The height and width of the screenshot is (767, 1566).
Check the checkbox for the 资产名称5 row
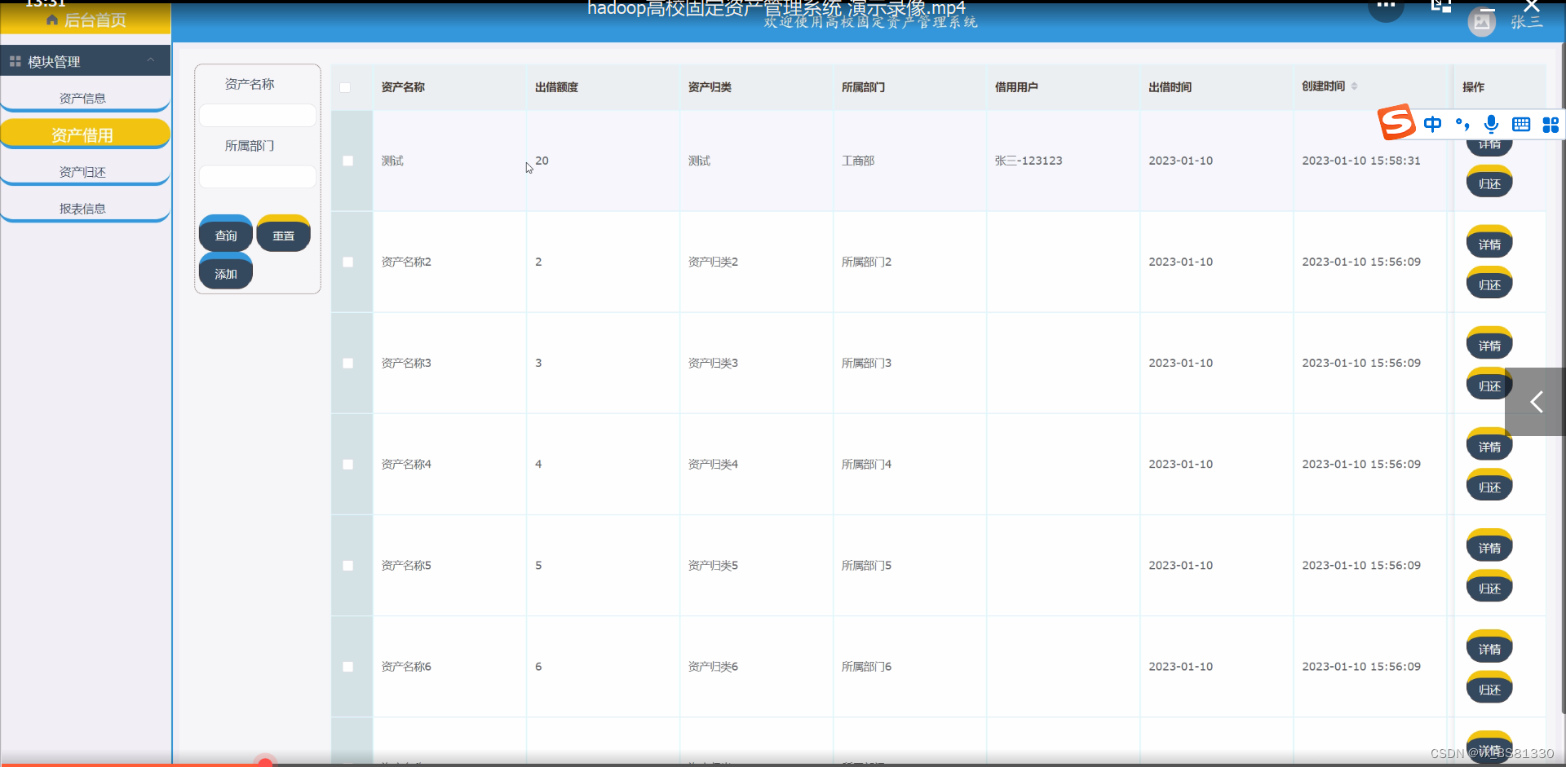coord(348,565)
